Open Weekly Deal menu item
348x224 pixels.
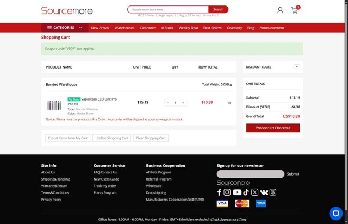(188, 28)
